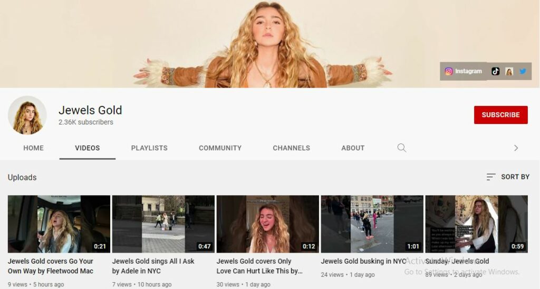This screenshot has height=289, width=540.
Task: Click the Jewels Gold channel name
Action: 90,110
